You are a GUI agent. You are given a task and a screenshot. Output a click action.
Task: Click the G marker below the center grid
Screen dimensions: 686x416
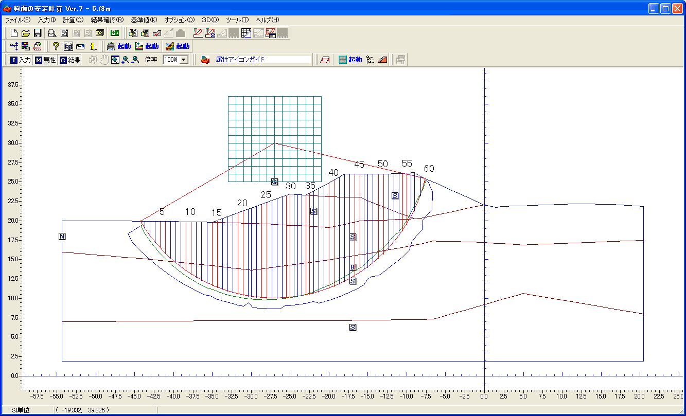coord(274,182)
